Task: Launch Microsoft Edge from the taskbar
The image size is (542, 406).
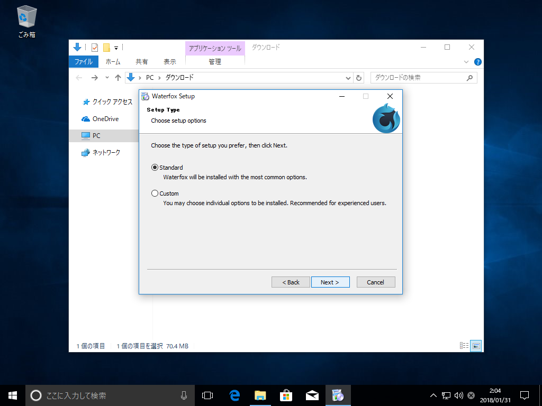Action: pyautogui.click(x=234, y=395)
